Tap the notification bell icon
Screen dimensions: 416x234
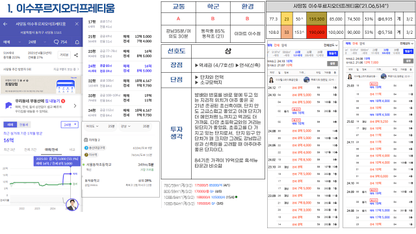pos(77,42)
